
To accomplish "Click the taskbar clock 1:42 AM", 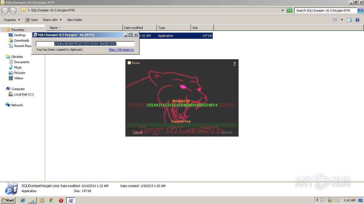I will click(x=349, y=200).
